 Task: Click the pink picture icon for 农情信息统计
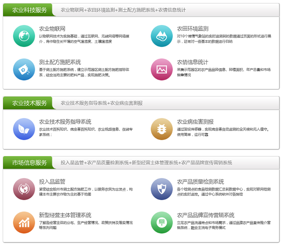(162, 69)
